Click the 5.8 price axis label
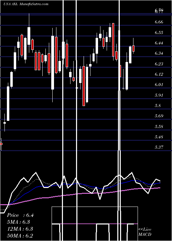Screen dimensions: 172x241 [158, 106]
